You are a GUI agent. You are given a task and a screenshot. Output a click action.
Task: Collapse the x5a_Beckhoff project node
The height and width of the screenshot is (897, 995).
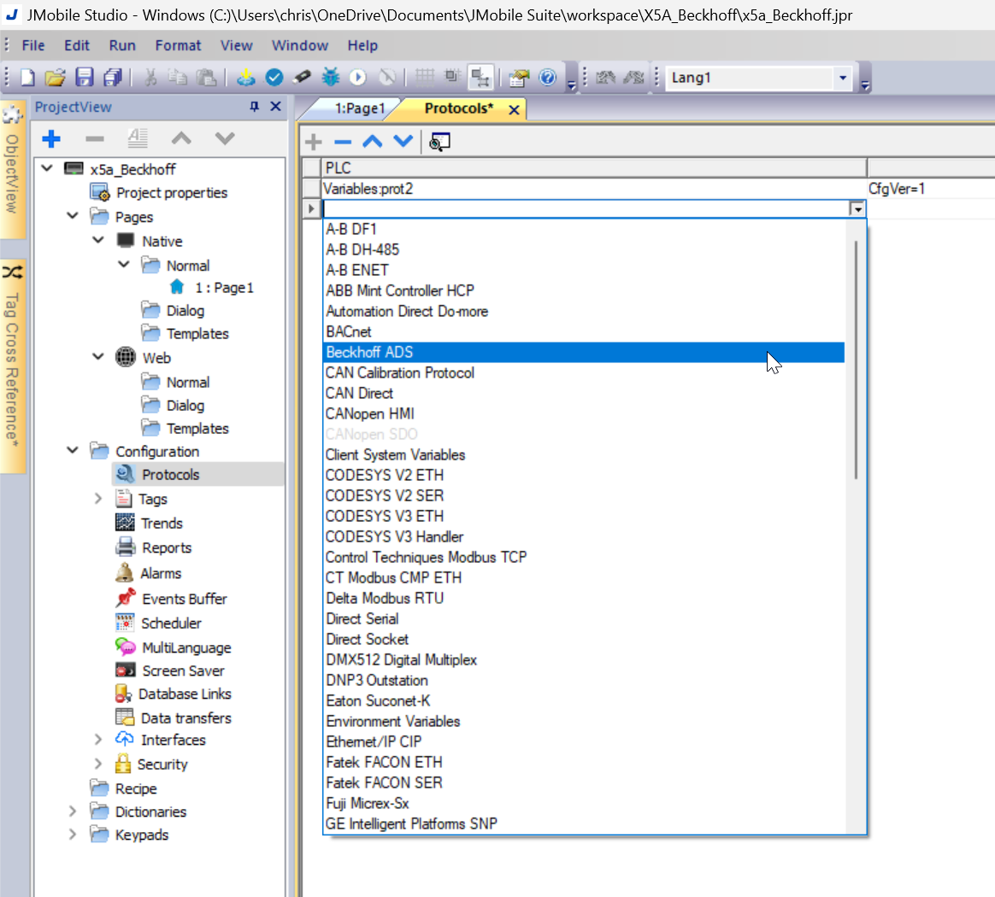pos(47,168)
